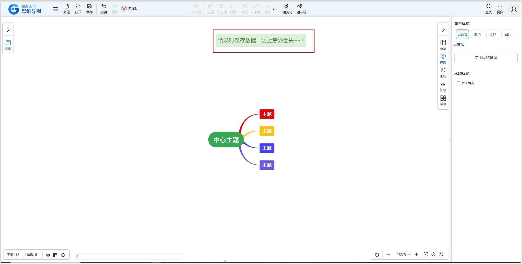The height and width of the screenshot is (264, 522).
Task: Enter fullscreen with the expand icon
Action: pyautogui.click(x=441, y=255)
